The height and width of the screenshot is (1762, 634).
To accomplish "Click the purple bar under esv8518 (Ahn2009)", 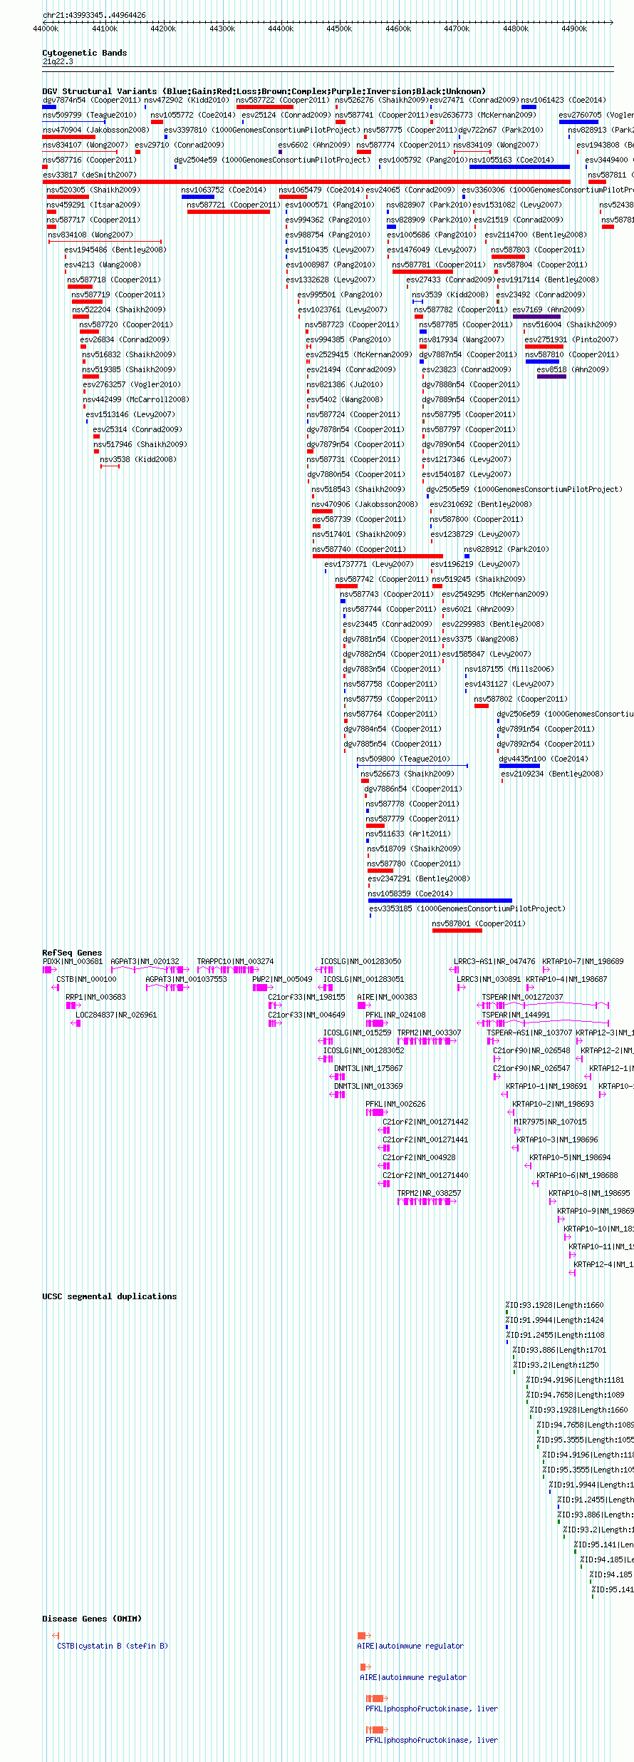I will coord(551,377).
